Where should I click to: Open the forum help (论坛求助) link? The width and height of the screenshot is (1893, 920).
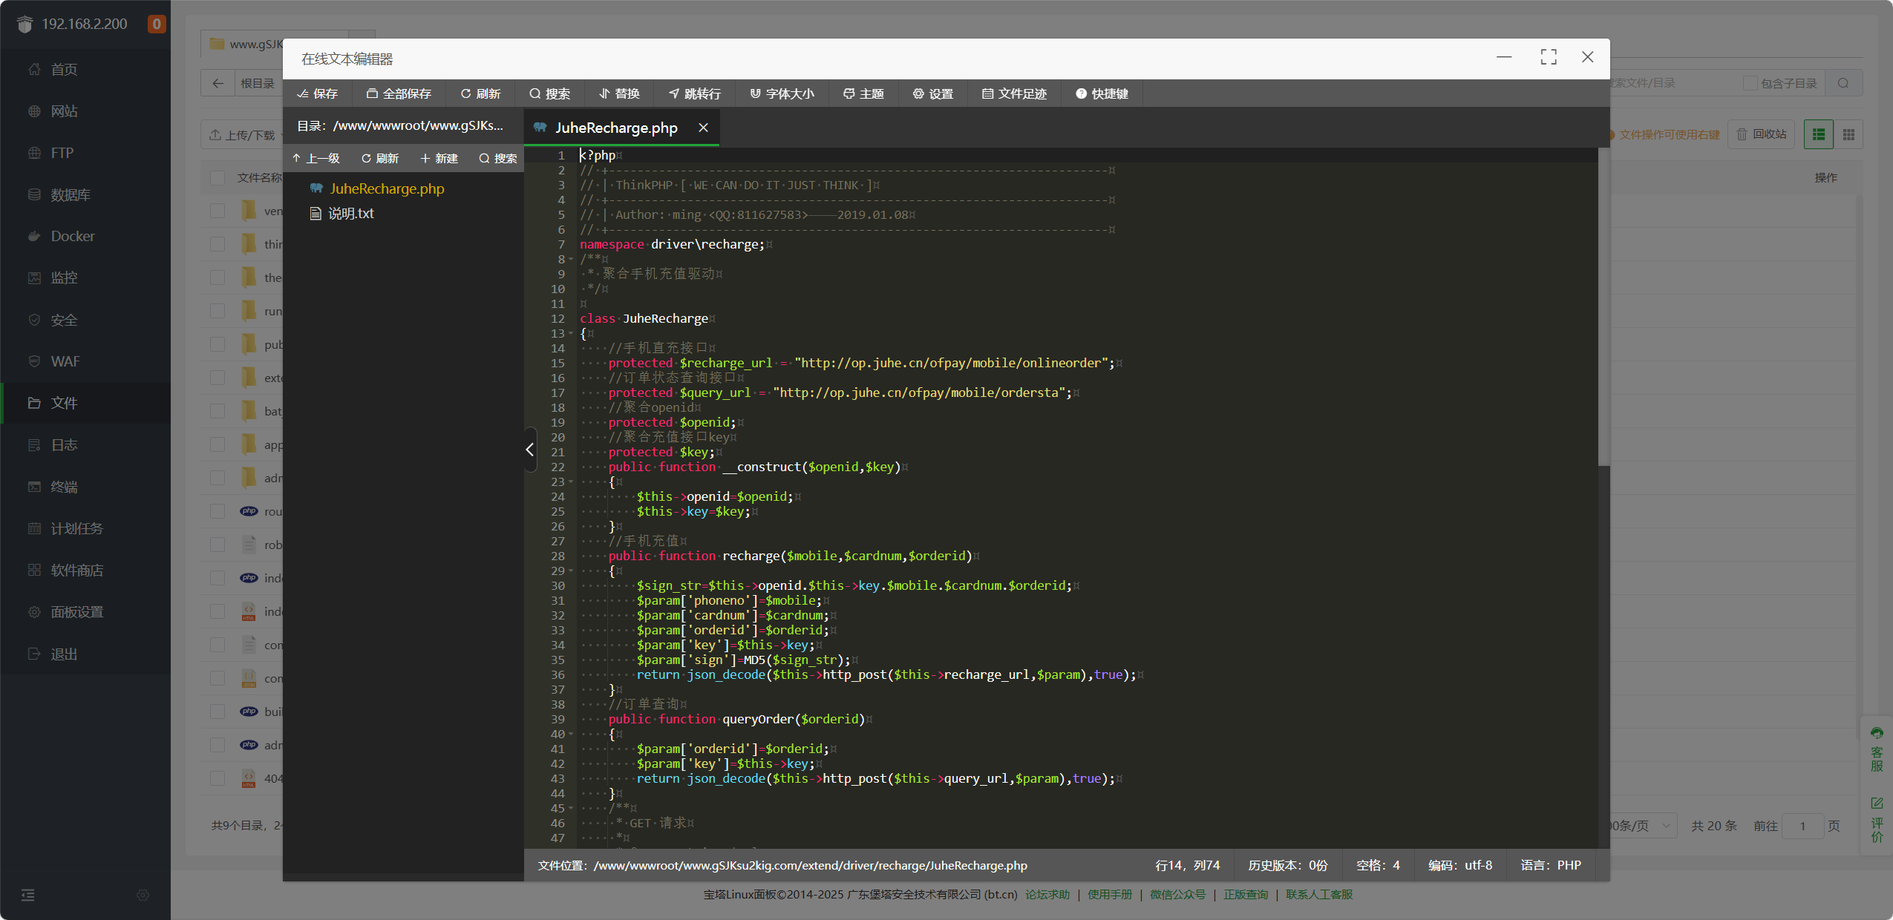tap(1047, 894)
